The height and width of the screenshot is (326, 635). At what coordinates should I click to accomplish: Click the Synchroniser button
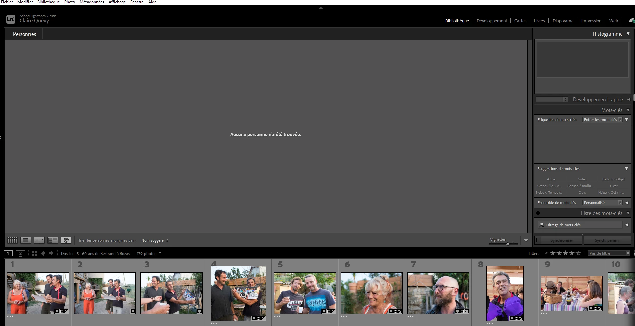tap(562, 240)
